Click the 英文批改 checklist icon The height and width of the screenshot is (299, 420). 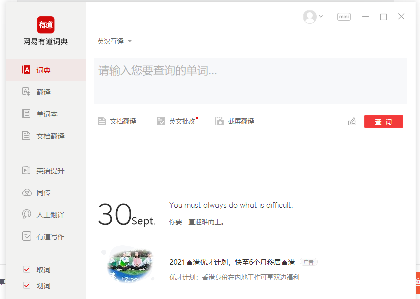pyautogui.click(x=161, y=121)
